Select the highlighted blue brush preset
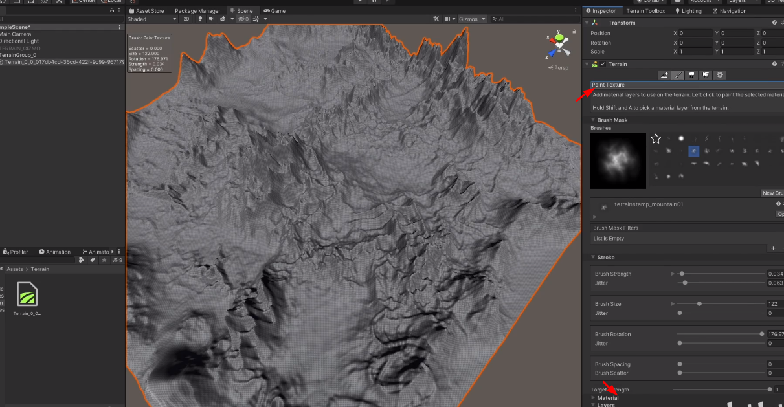This screenshot has width=784, height=407. click(693, 151)
